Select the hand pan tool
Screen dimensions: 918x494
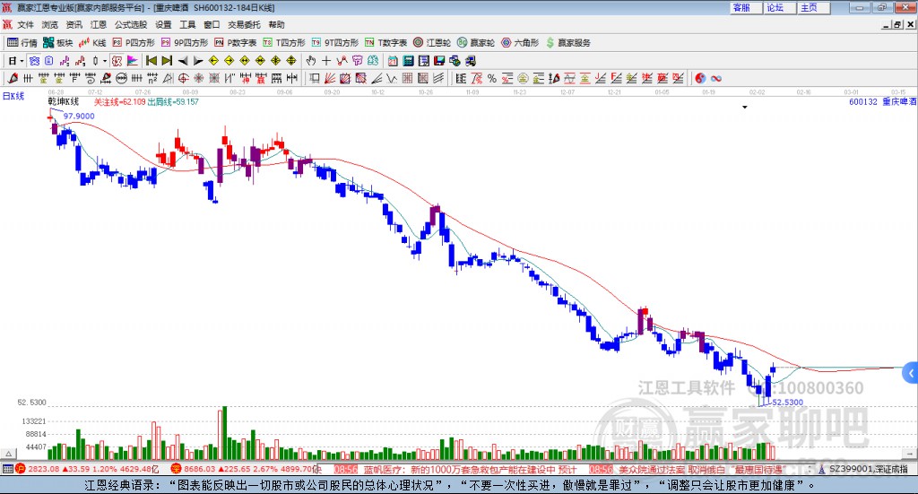[x=311, y=61]
